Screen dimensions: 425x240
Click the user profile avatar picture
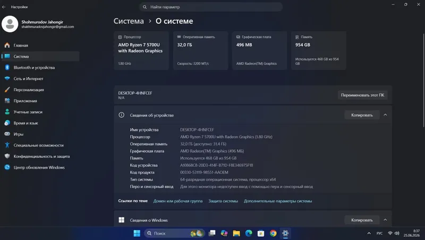(x=10, y=24)
